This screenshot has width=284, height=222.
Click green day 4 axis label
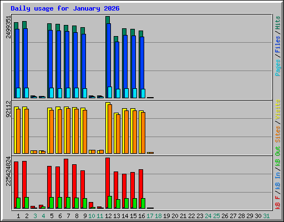(43, 216)
